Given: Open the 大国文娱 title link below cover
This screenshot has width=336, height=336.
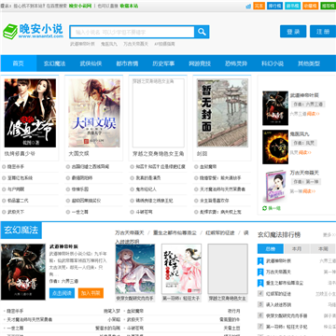Looking at the screenshot, I should tap(78, 154).
